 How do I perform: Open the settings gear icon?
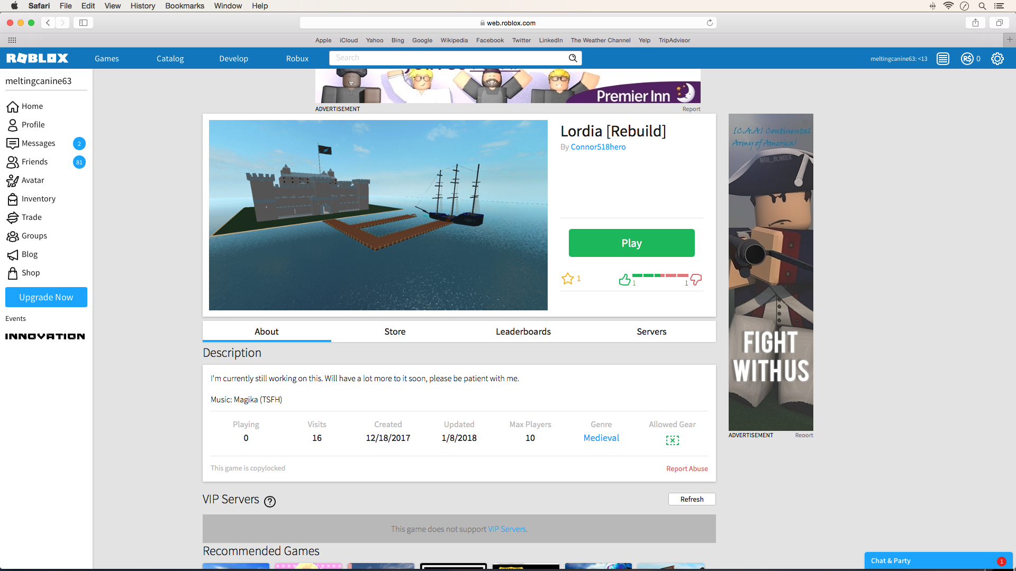997,59
